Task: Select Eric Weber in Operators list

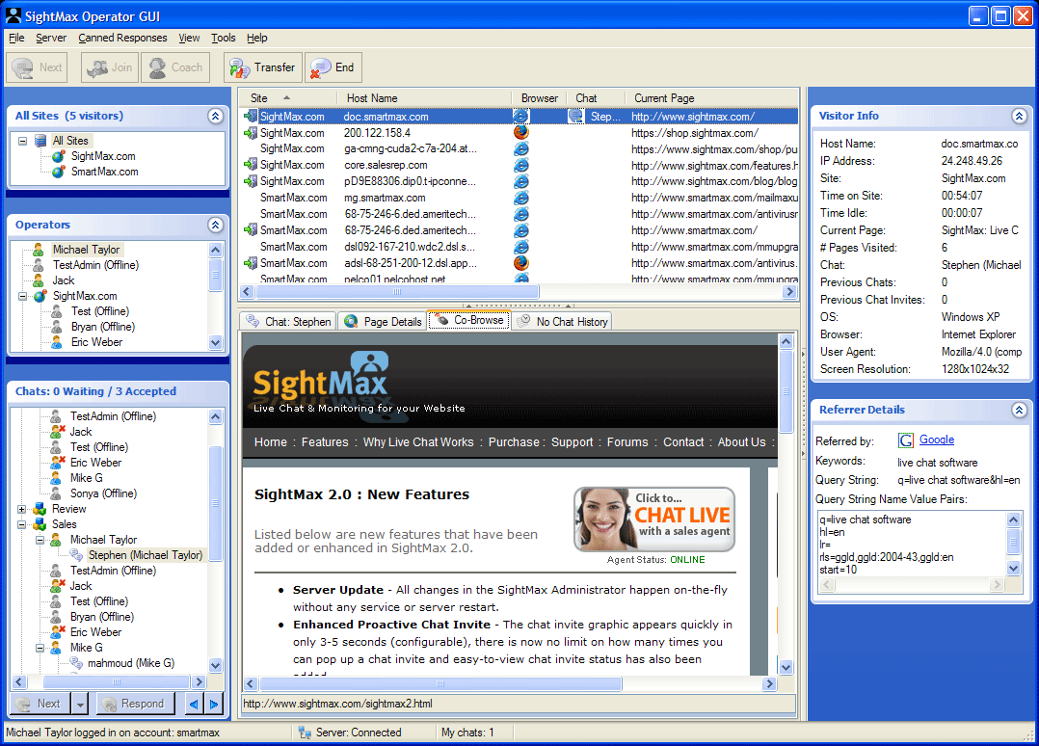Action: pos(96,342)
